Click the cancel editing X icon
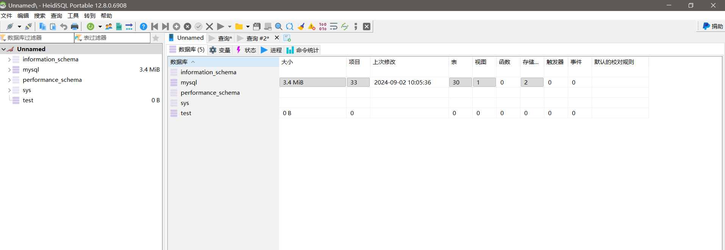The image size is (725, 250). 209,27
